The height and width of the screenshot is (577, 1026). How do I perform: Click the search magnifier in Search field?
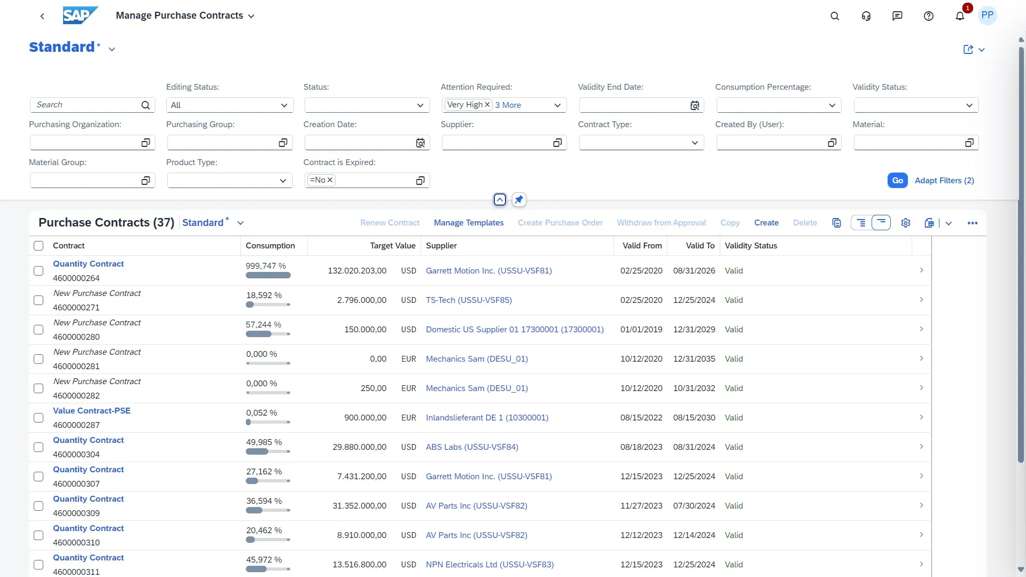pyautogui.click(x=145, y=105)
